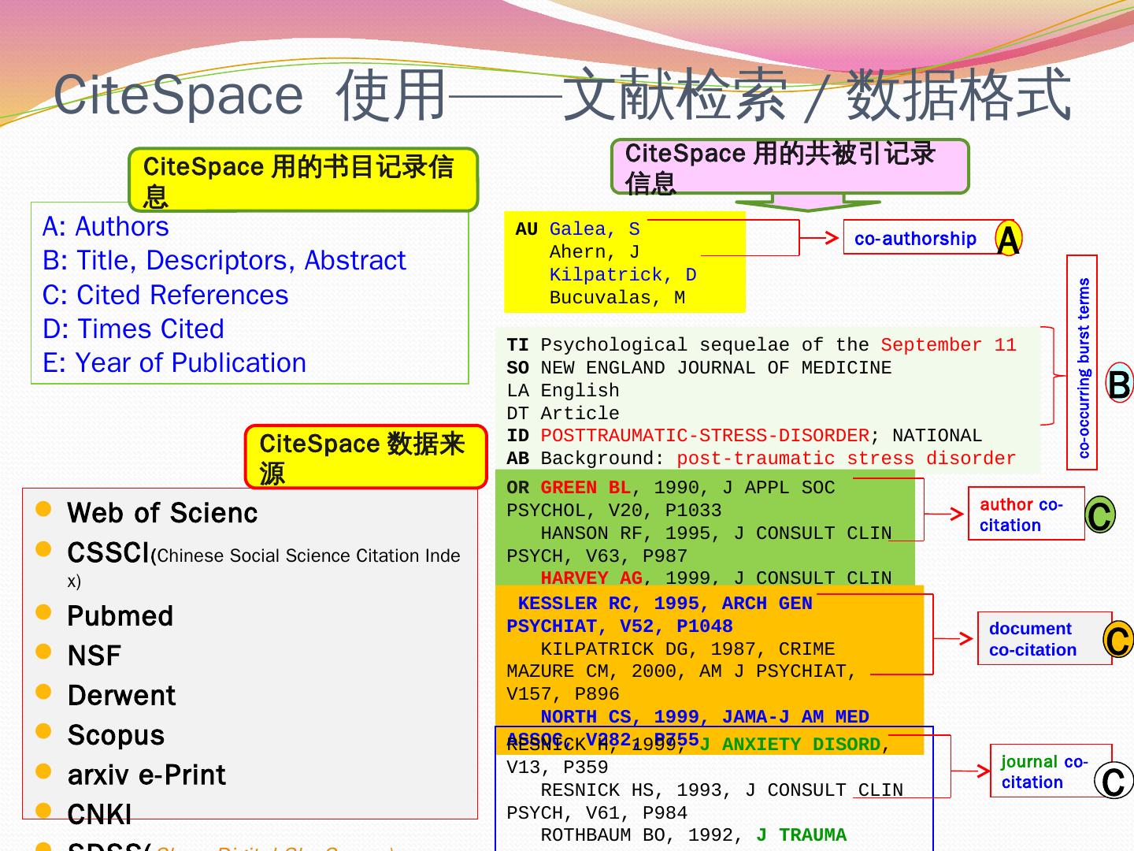
Task: Select the reference 'KESSLER RC, 1995, ARCH GEN'
Action: tap(665, 604)
